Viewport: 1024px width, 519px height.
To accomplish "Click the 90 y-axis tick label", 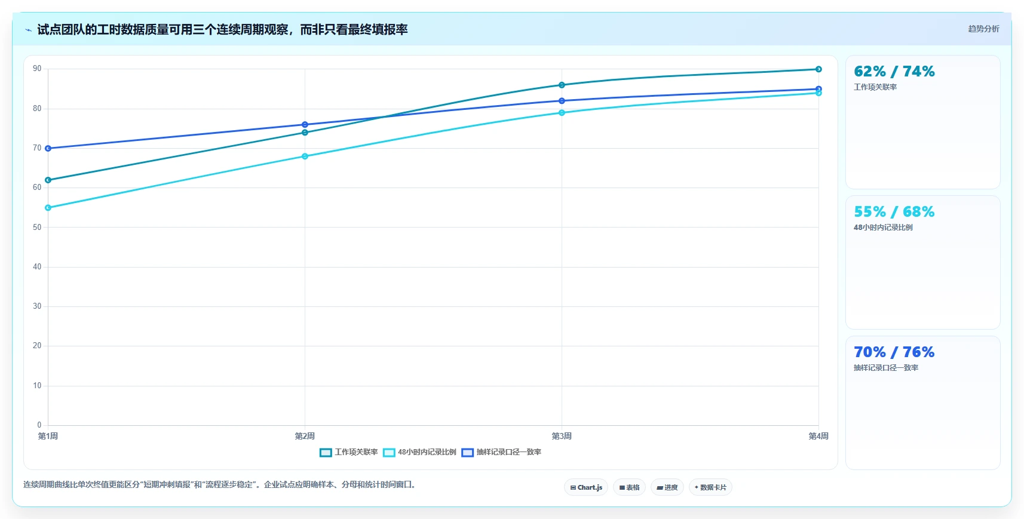I will point(37,69).
